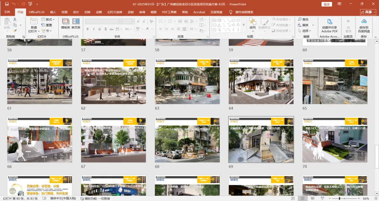Image resolution: width=379 pixels, height=201 pixels.
Task: Click the ribbon display options icon
Action: (x=339, y=4)
